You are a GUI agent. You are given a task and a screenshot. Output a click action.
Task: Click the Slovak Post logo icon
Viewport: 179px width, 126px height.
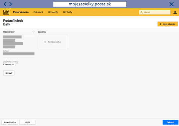(x=6, y=12)
